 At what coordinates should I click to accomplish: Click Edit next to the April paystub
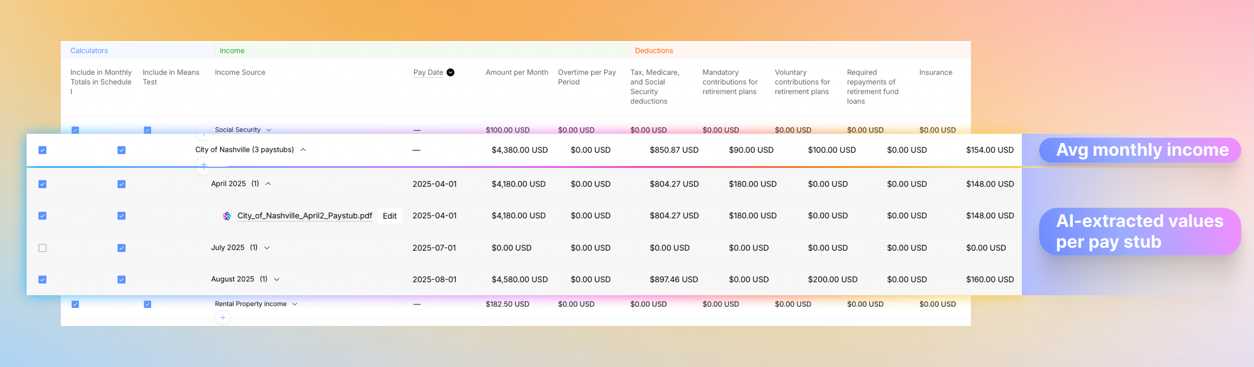point(390,216)
